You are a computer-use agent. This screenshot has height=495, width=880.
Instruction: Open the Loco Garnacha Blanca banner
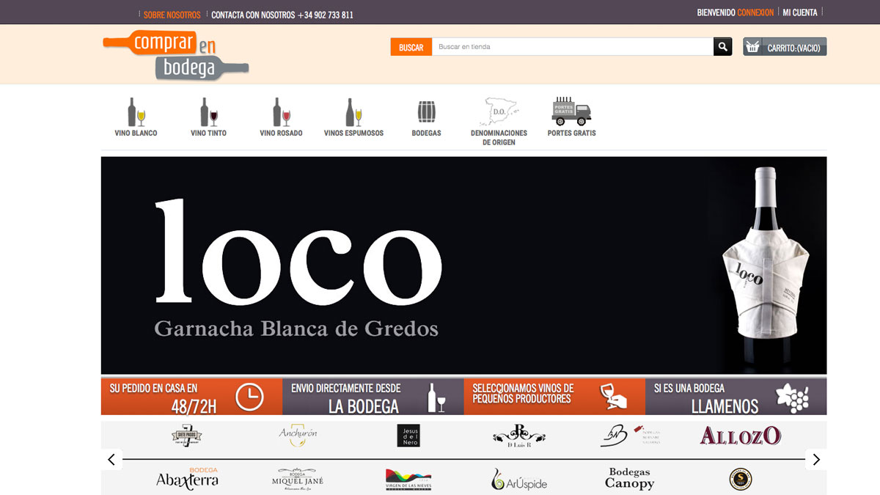pyautogui.click(x=463, y=265)
